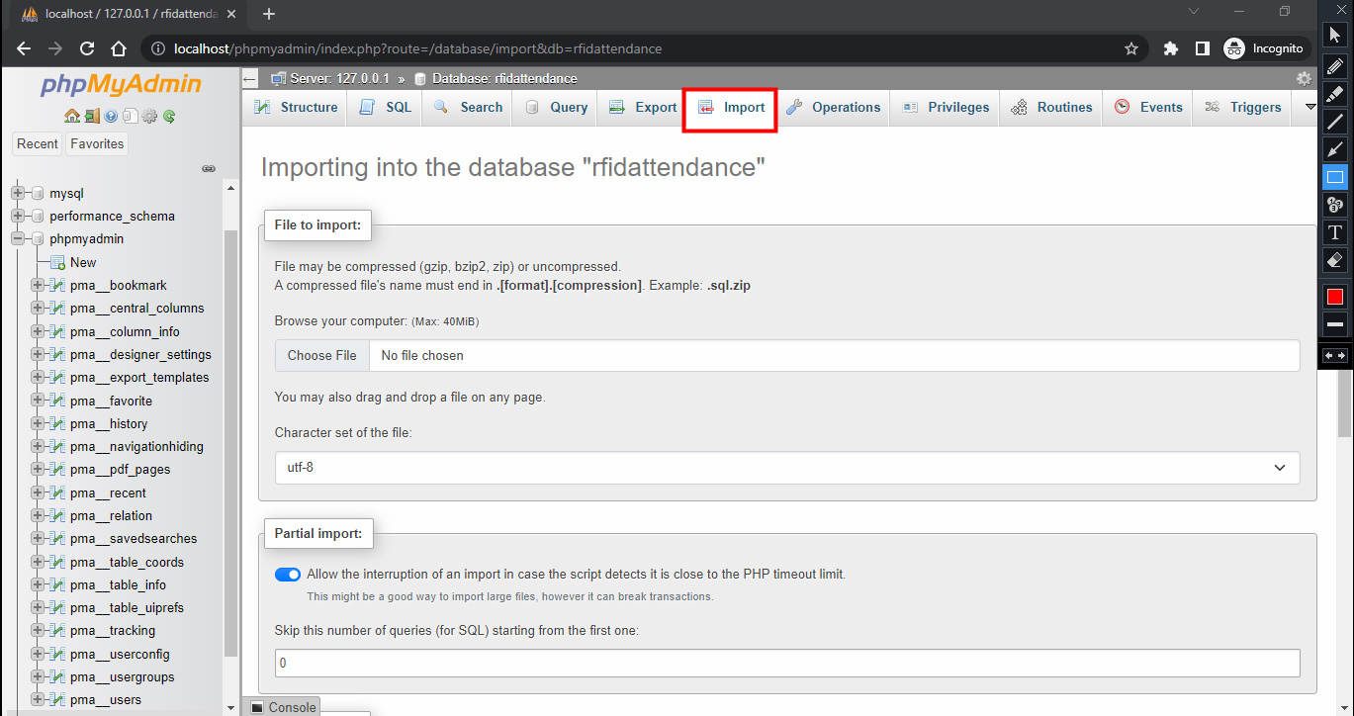The width and height of the screenshot is (1354, 716).
Task: Open navigation panel settings gear icon
Action: coord(149,116)
